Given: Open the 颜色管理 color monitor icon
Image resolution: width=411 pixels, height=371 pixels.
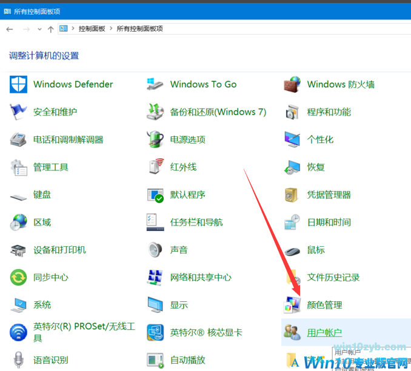Looking at the screenshot, I should (292, 305).
